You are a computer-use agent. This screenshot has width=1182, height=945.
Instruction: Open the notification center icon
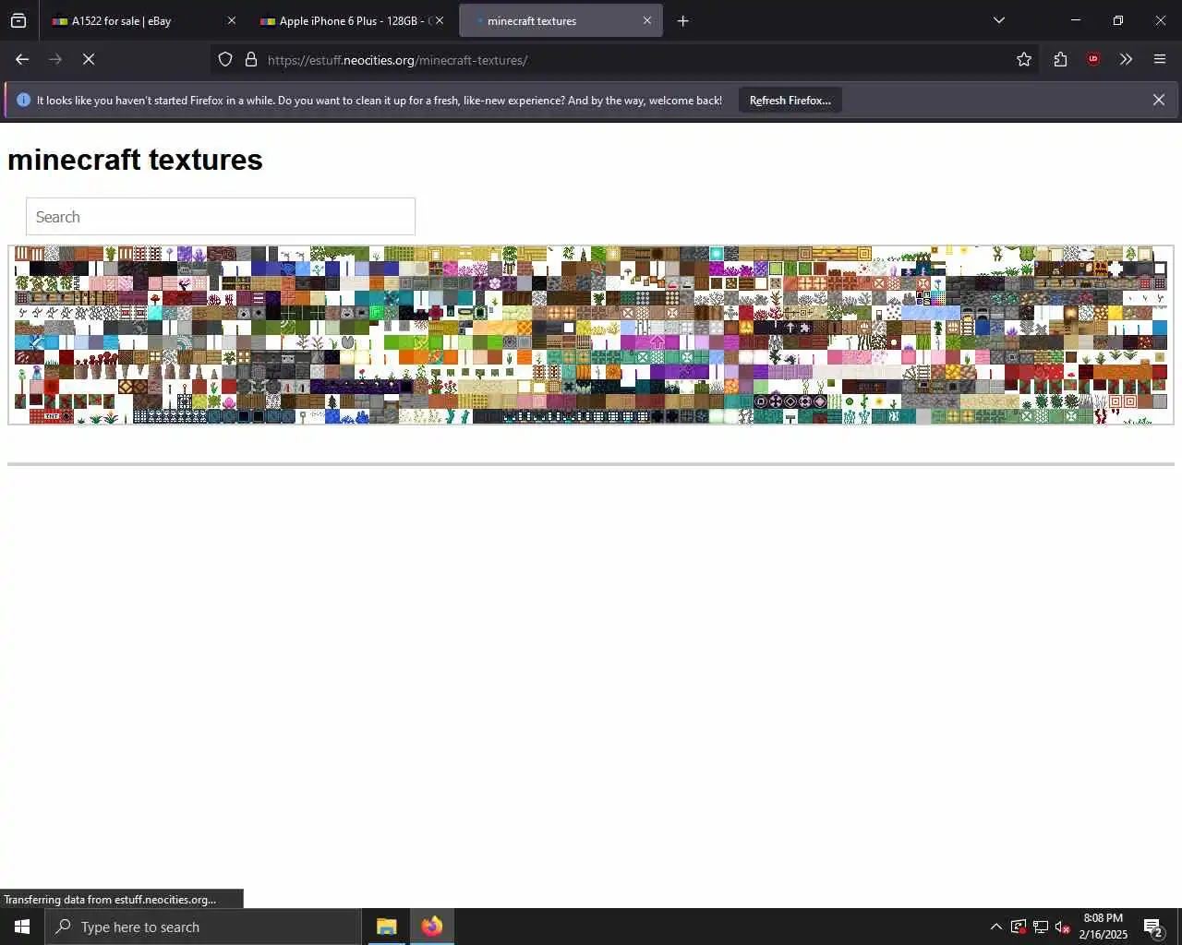pos(1153,927)
